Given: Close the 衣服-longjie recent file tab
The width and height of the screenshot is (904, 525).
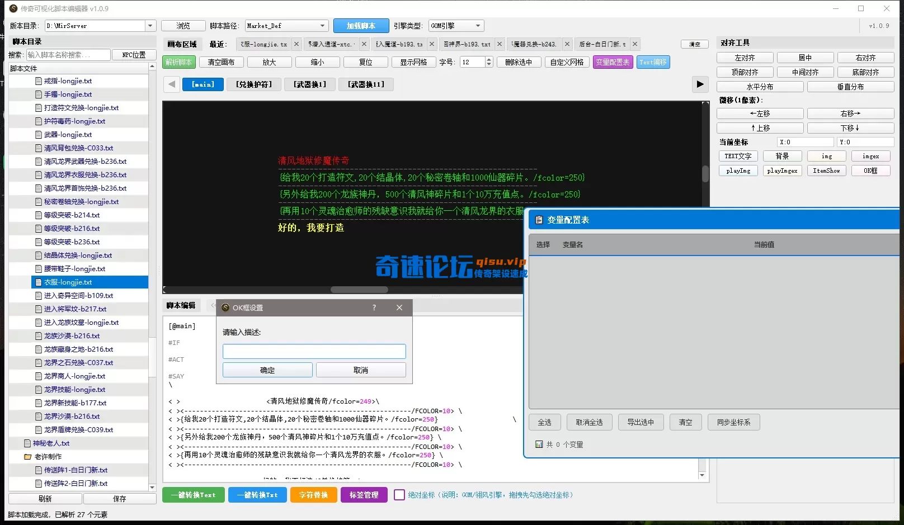Looking at the screenshot, I should [x=296, y=44].
